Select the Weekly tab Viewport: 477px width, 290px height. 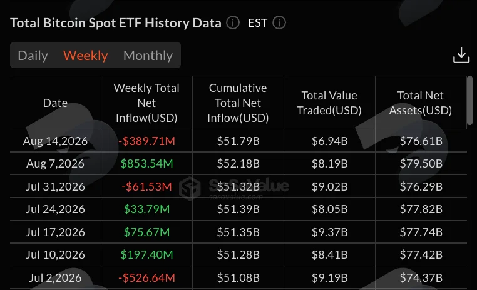pos(86,56)
